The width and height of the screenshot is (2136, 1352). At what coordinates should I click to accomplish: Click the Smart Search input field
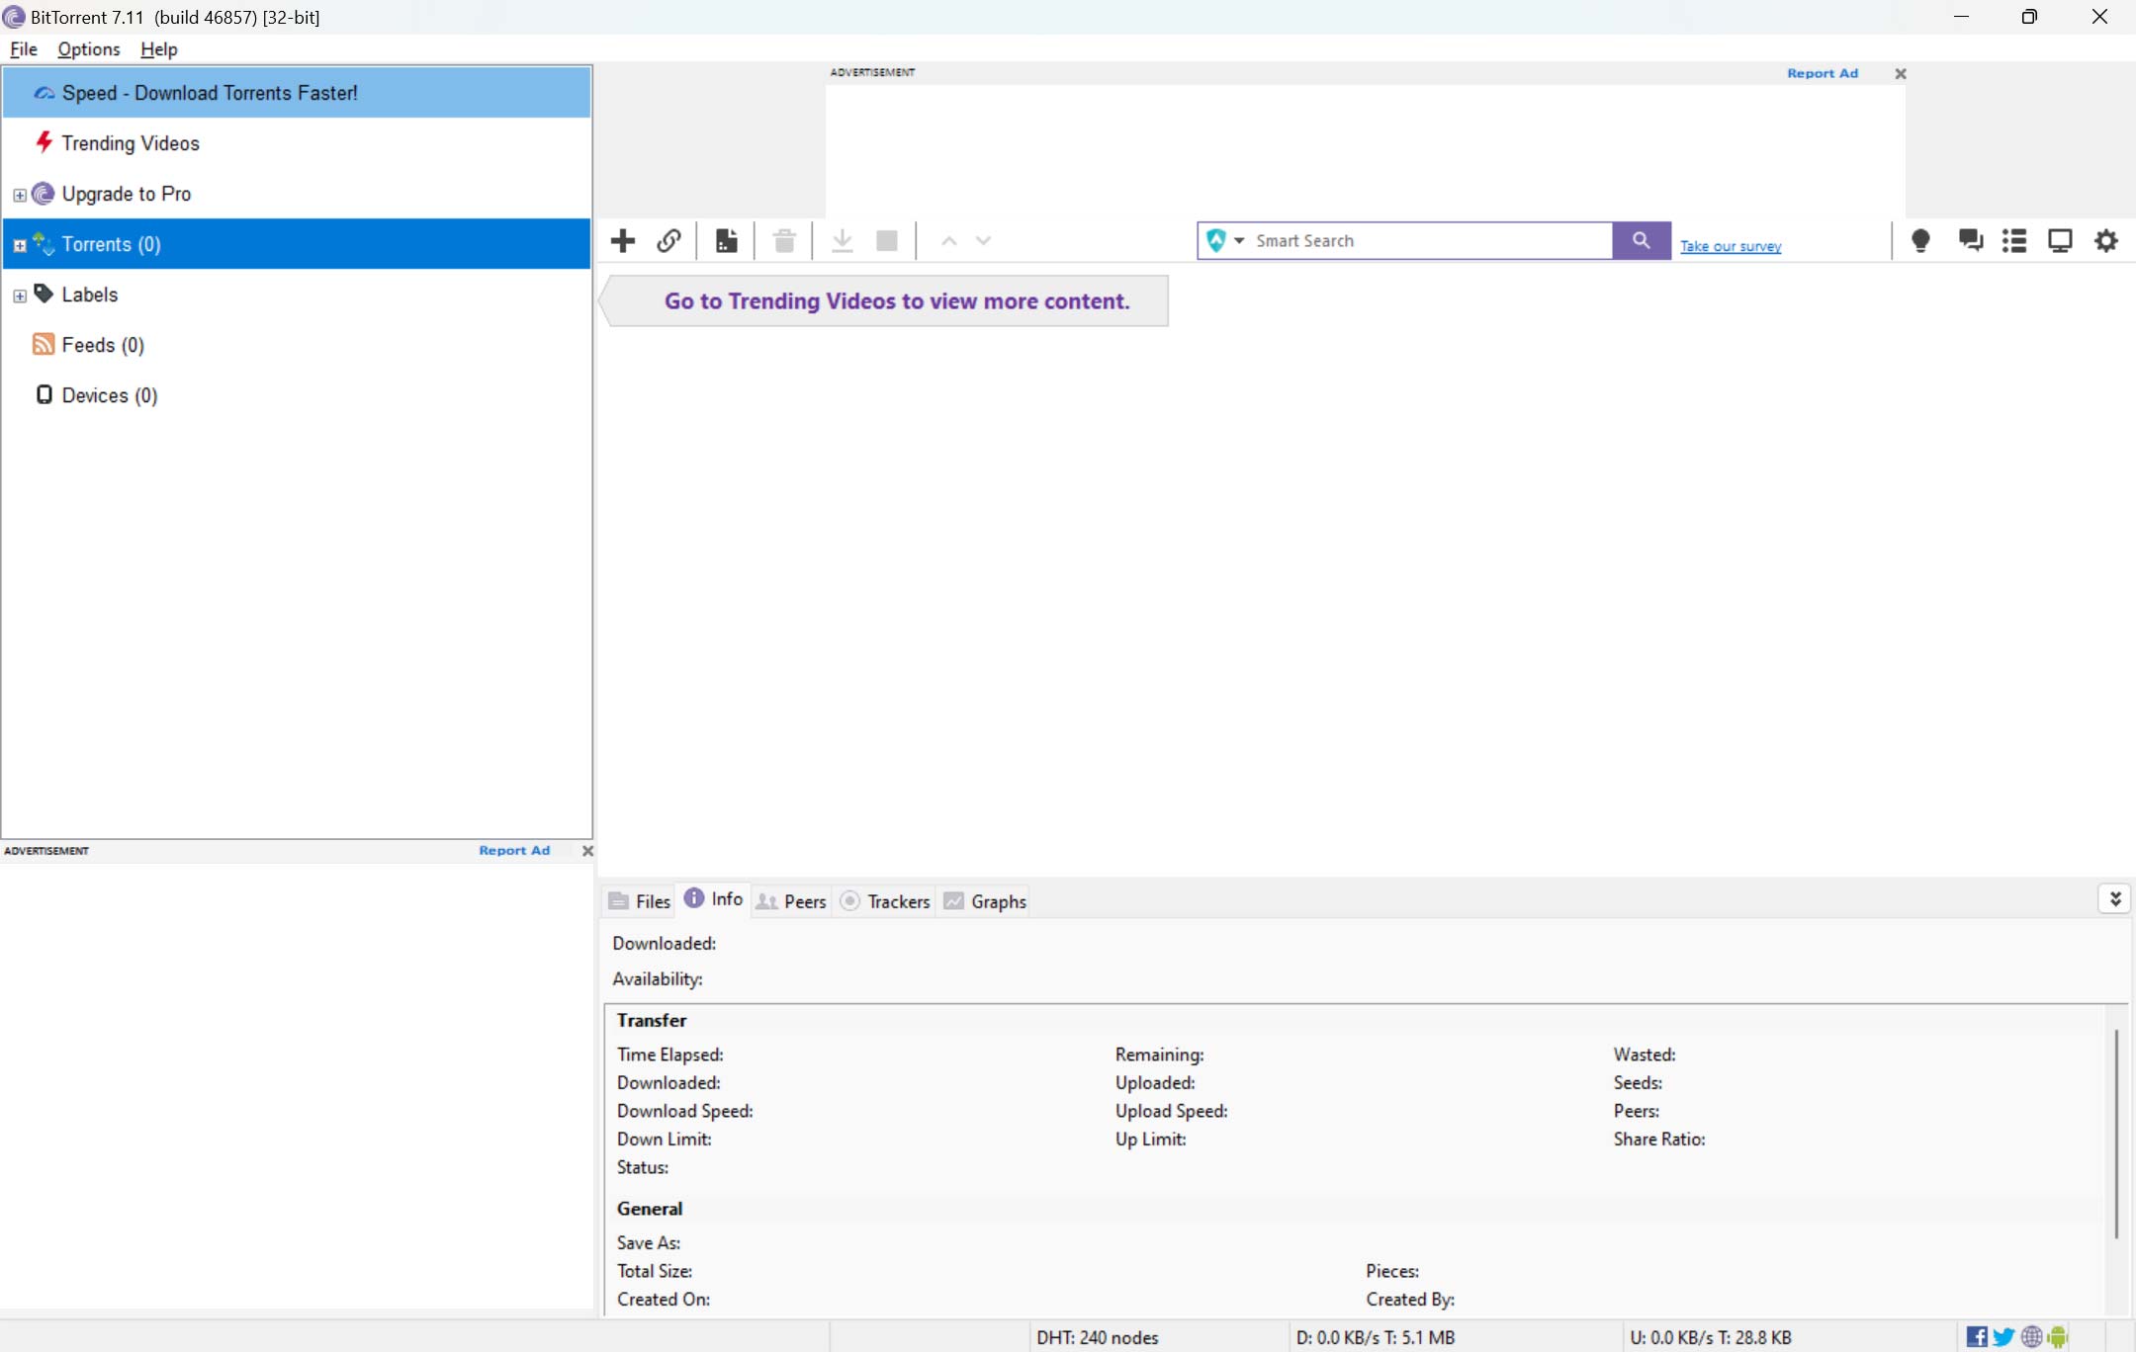pyautogui.click(x=1429, y=241)
